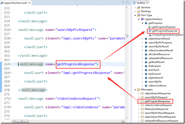
Task: Click "videoCondenseRequest" text on line 272
Action: 77,98
